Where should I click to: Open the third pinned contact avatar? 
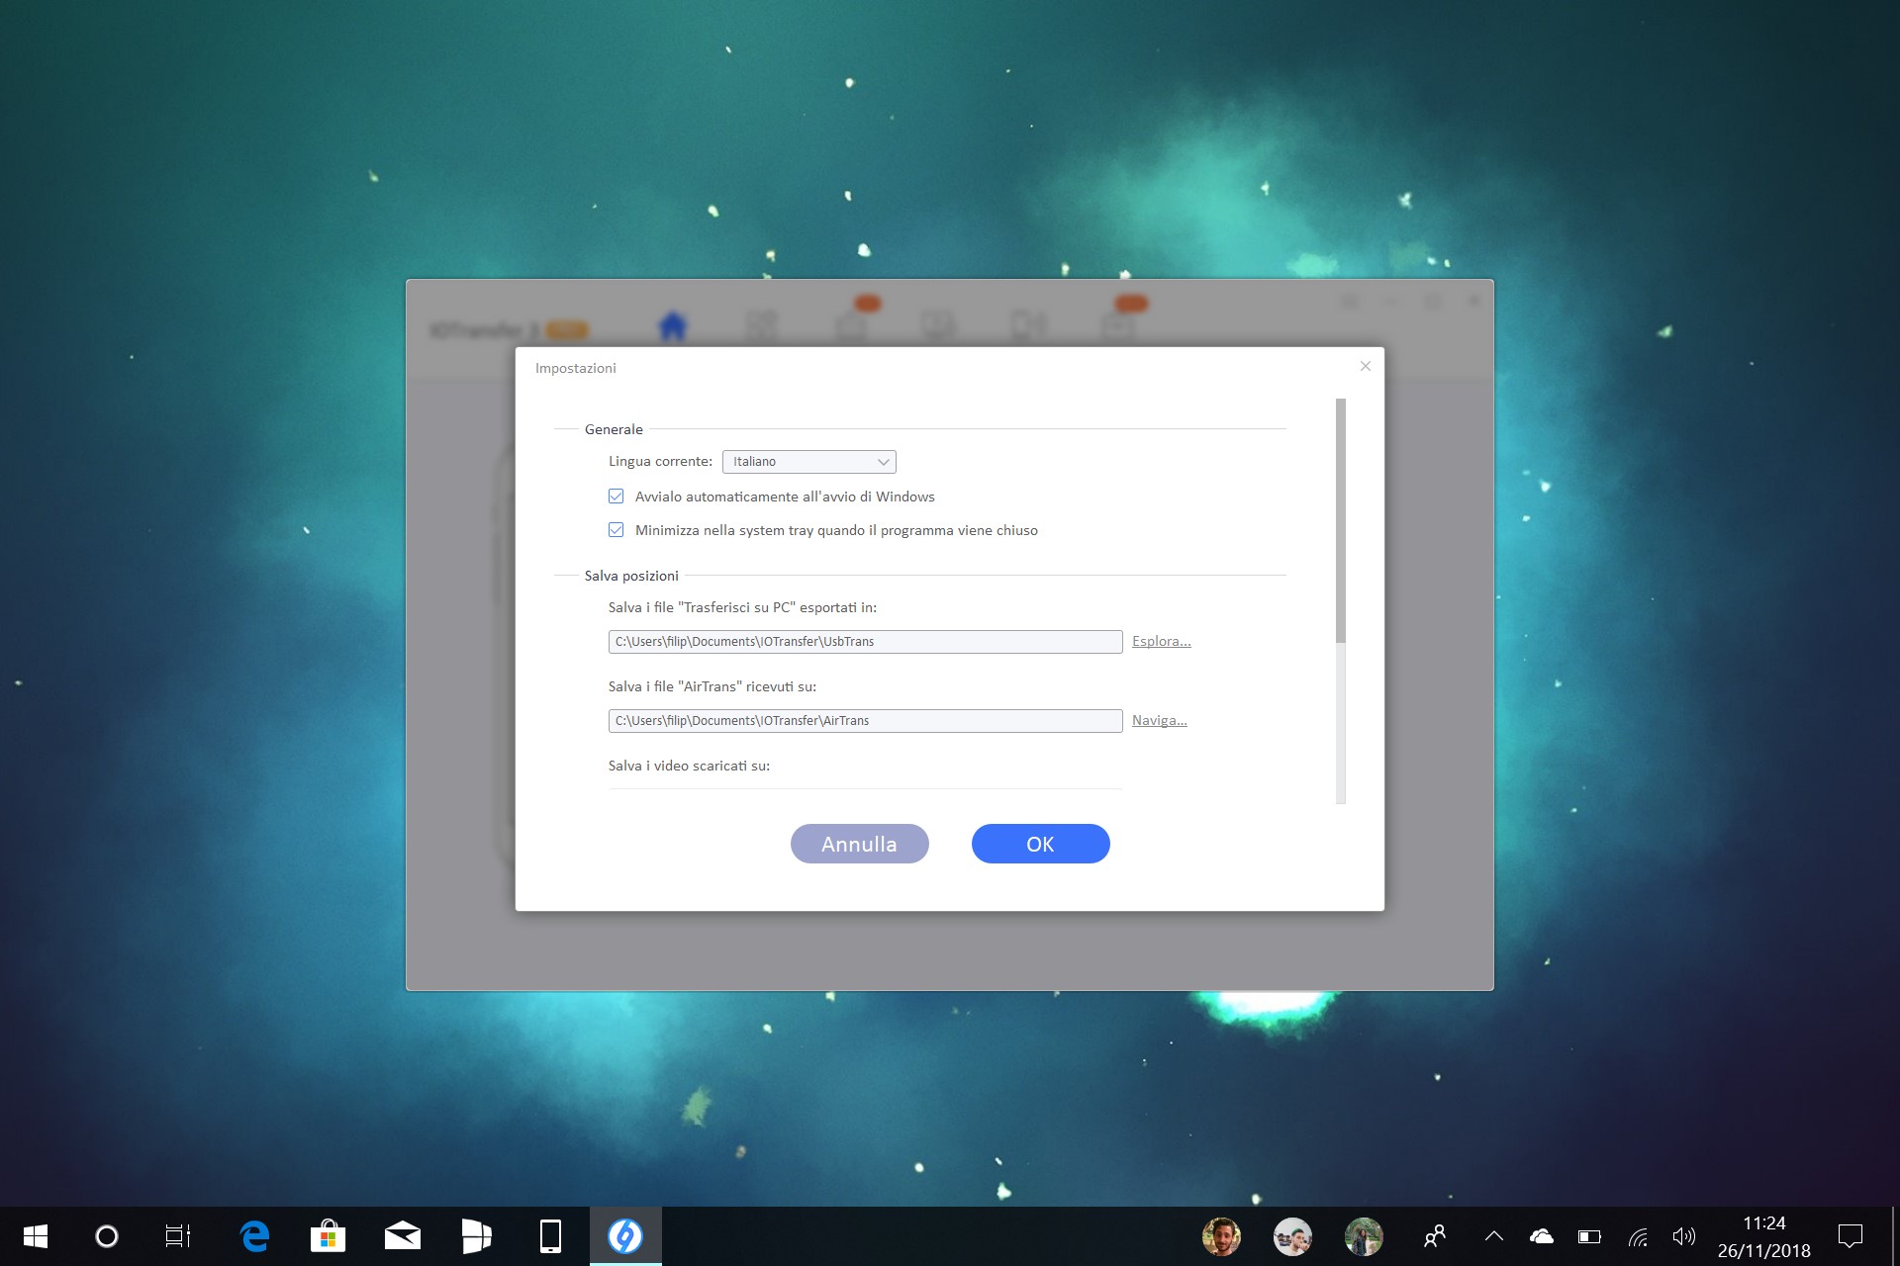point(1364,1236)
